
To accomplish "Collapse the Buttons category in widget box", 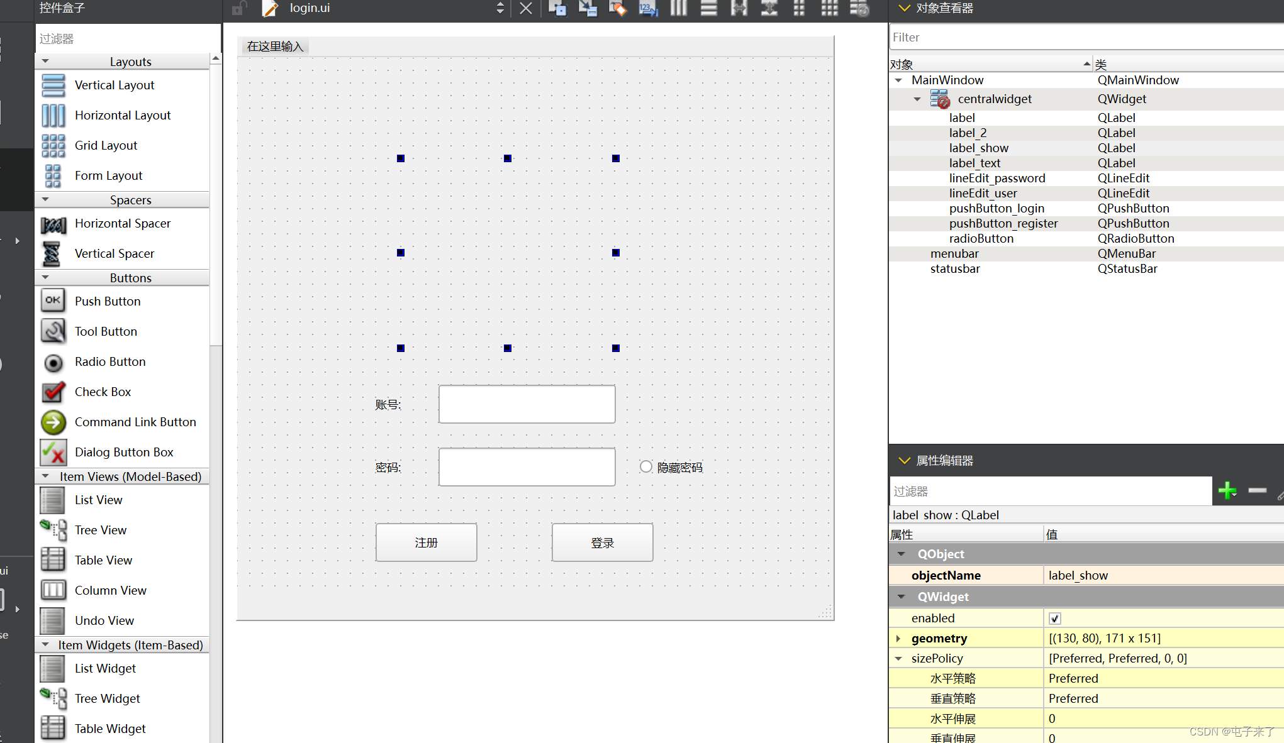I will [45, 277].
